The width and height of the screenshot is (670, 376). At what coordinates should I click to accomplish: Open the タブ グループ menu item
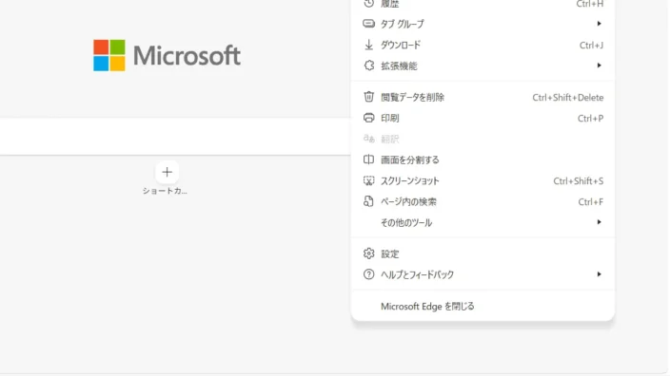pos(483,24)
